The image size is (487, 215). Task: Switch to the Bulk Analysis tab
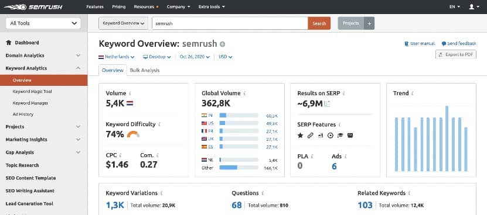click(x=145, y=70)
